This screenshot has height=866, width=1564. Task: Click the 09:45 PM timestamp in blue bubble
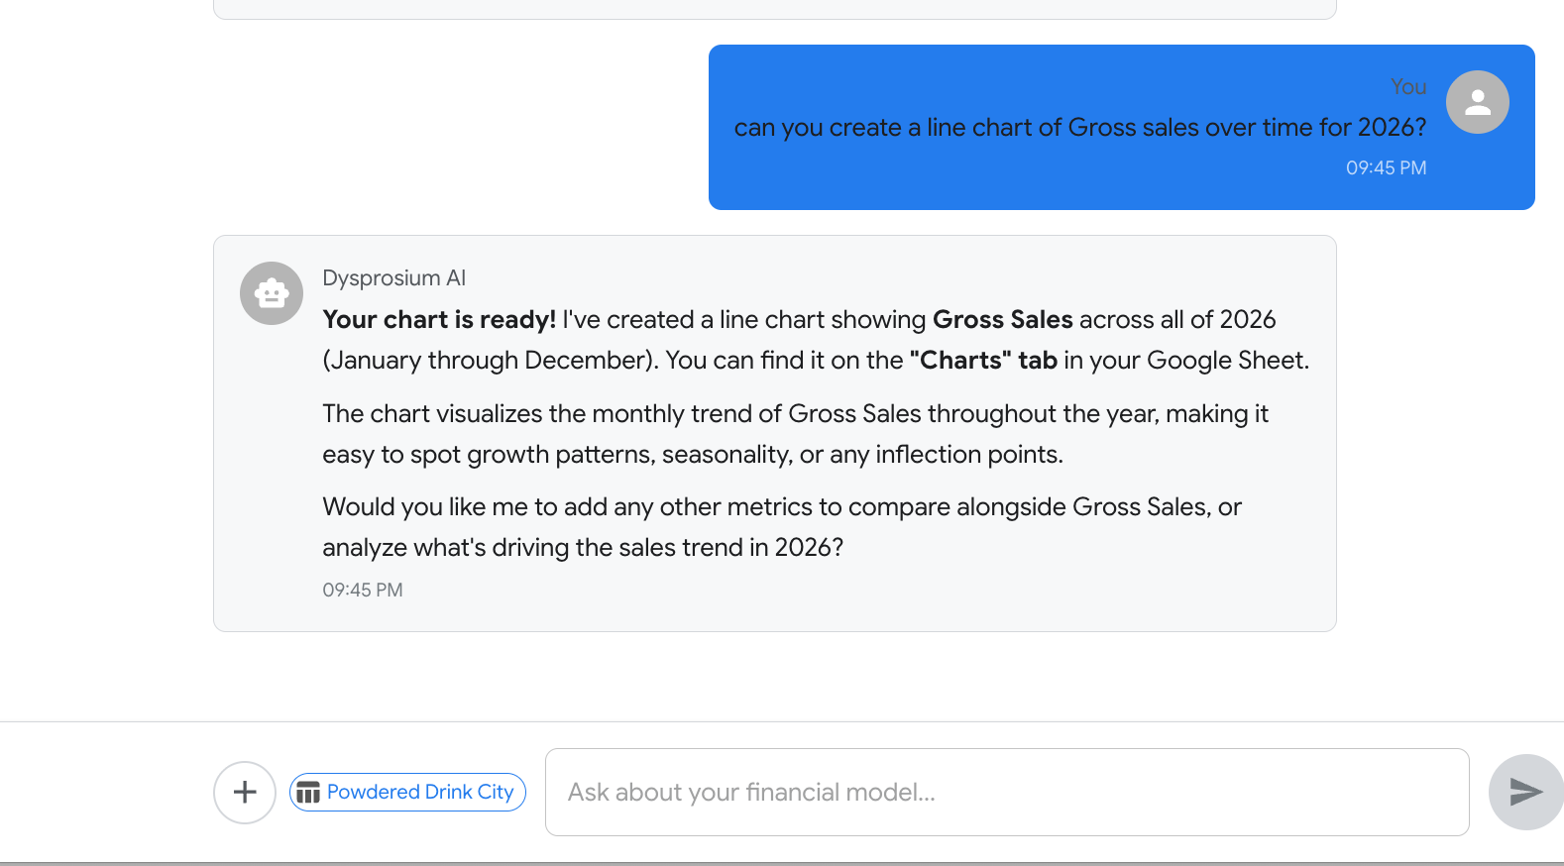(1386, 168)
